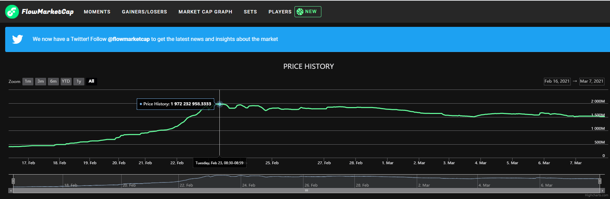This screenshot has height=199, width=610.
Task: Click the green basketball icon beside NEW
Action: tap(300, 12)
